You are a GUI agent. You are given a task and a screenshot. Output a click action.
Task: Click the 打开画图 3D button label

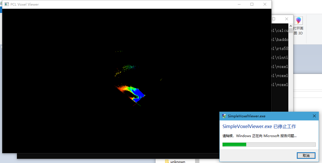tap(299, 30)
